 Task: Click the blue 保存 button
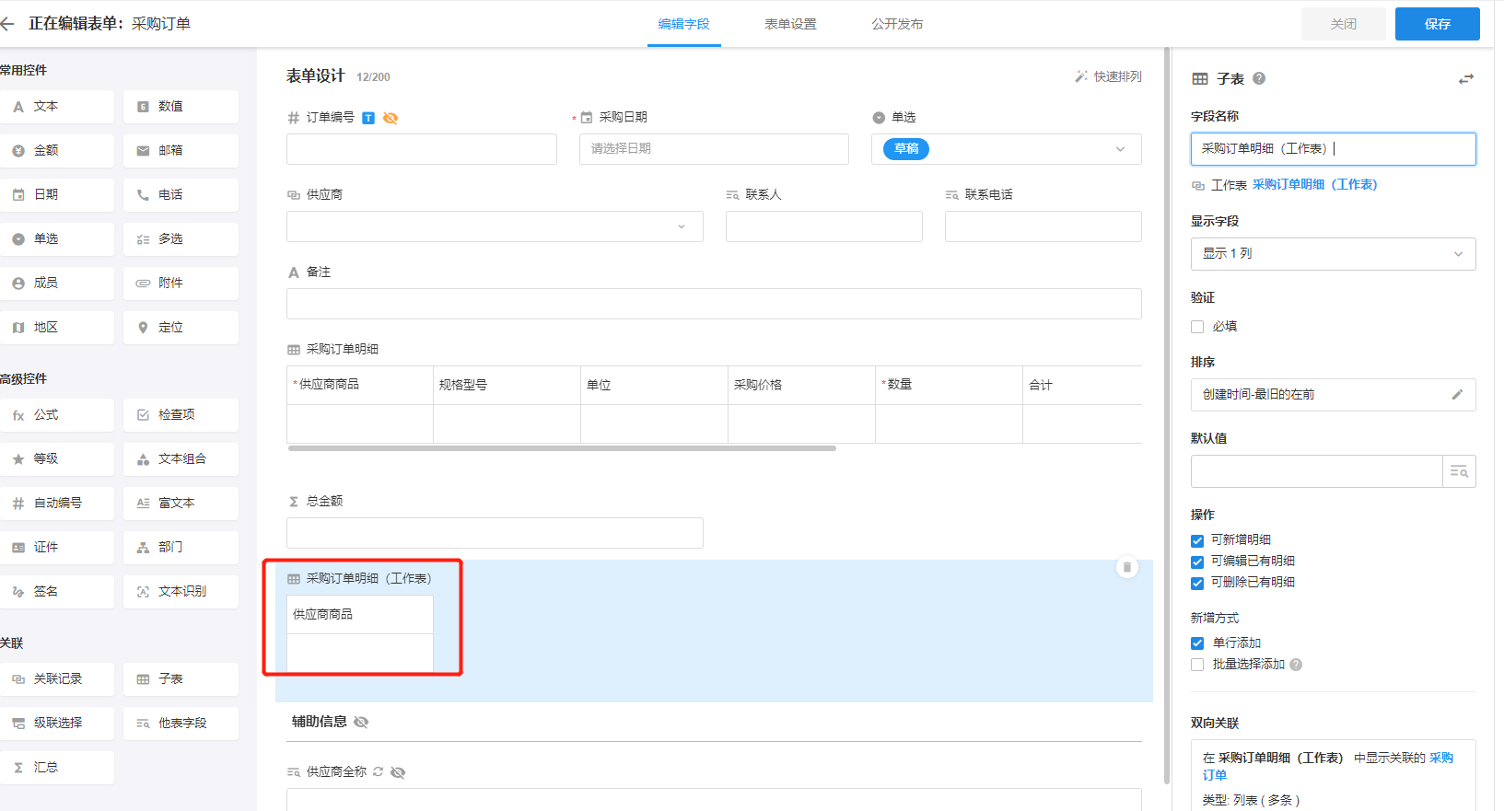click(1437, 24)
